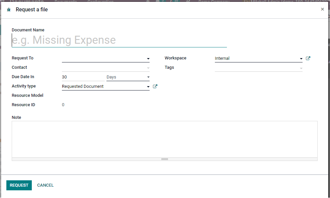Submit with the REQUEST button
The image size is (330, 198).
19,185
